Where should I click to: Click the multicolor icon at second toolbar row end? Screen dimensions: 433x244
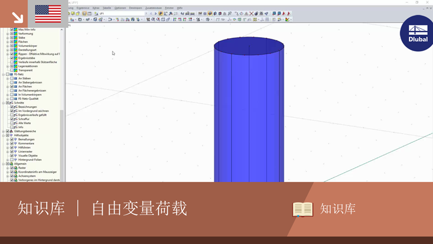pos(288,19)
